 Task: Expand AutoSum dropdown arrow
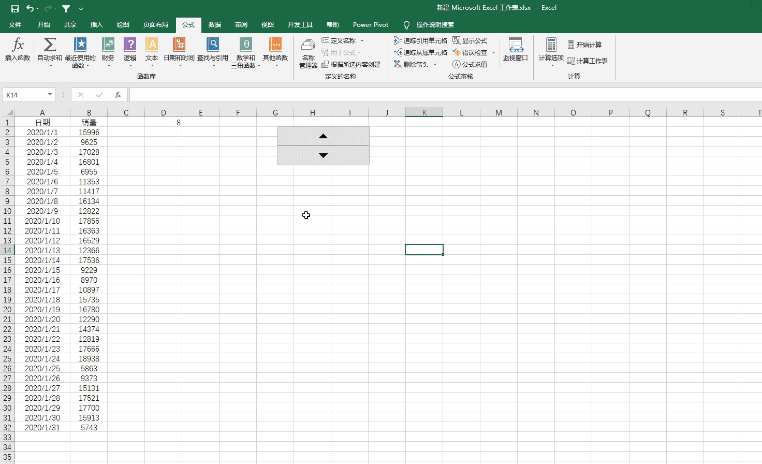(50, 66)
